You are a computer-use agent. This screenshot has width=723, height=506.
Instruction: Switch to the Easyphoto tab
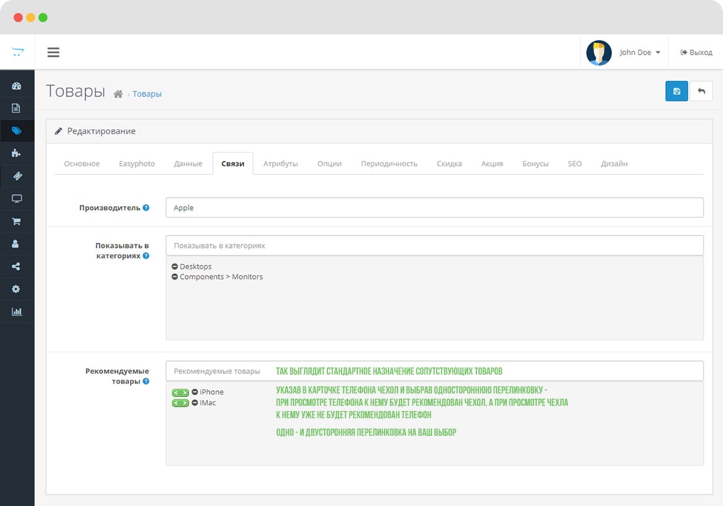coord(137,164)
